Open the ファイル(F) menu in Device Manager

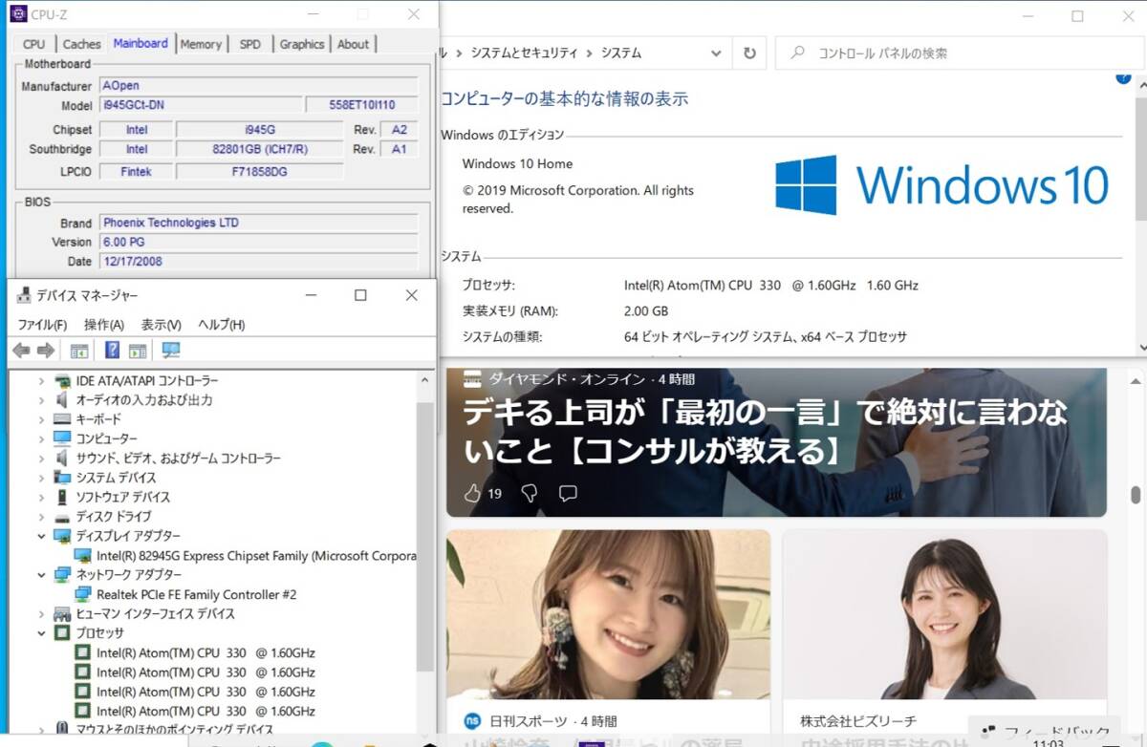click(42, 325)
